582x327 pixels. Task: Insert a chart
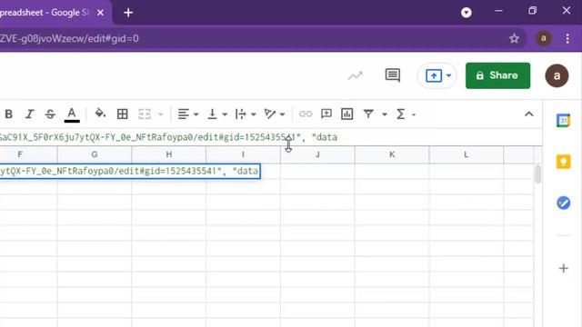click(x=347, y=114)
